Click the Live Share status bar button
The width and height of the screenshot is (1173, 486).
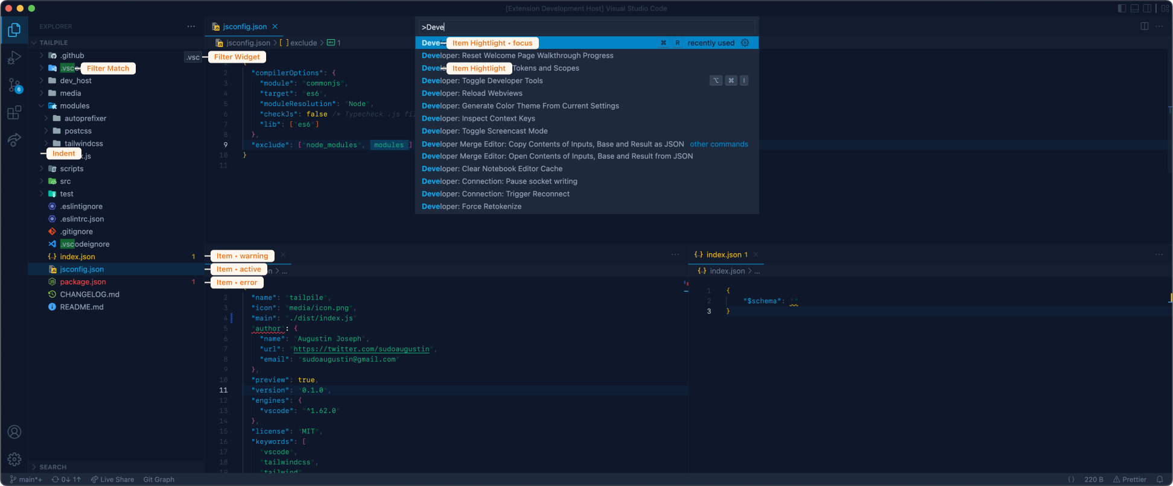click(x=112, y=479)
